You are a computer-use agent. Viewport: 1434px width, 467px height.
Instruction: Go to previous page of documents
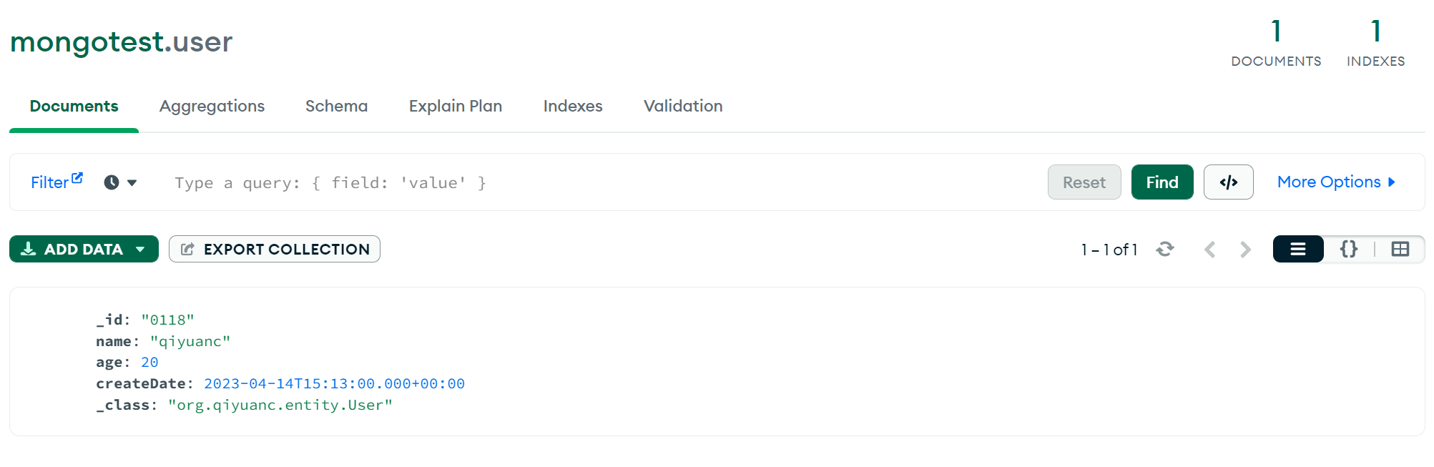point(1210,249)
